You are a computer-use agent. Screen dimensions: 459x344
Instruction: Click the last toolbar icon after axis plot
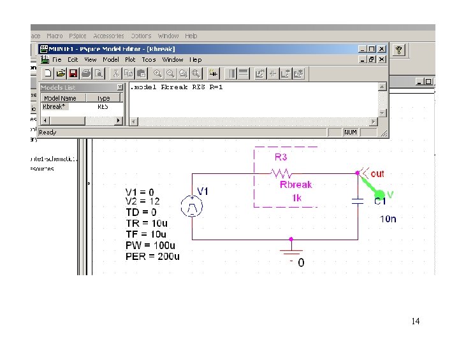(x=298, y=73)
